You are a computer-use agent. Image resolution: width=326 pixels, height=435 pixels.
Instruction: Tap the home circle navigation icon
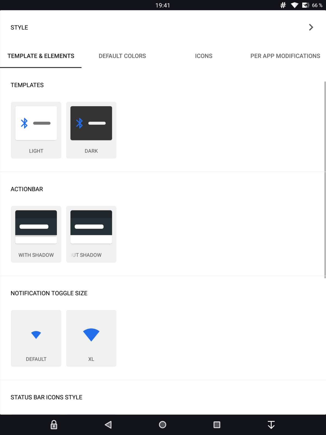click(x=162, y=424)
